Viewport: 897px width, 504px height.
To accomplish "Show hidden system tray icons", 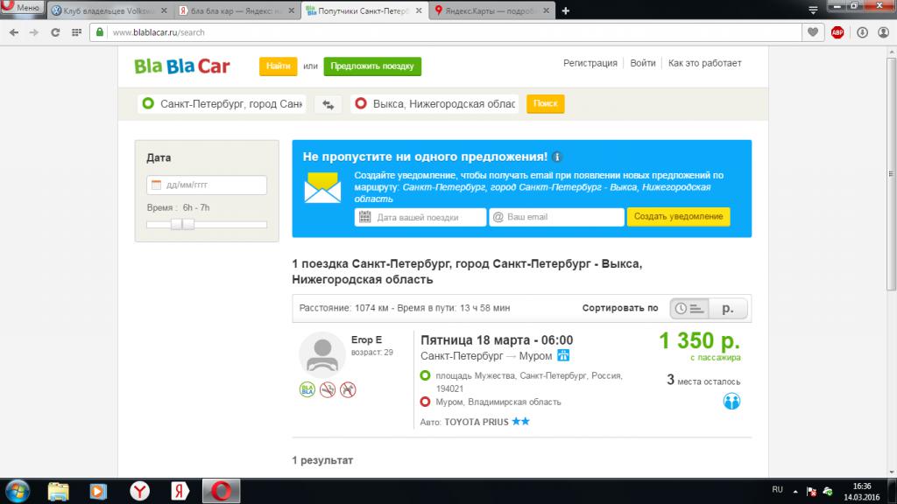I will tap(795, 491).
